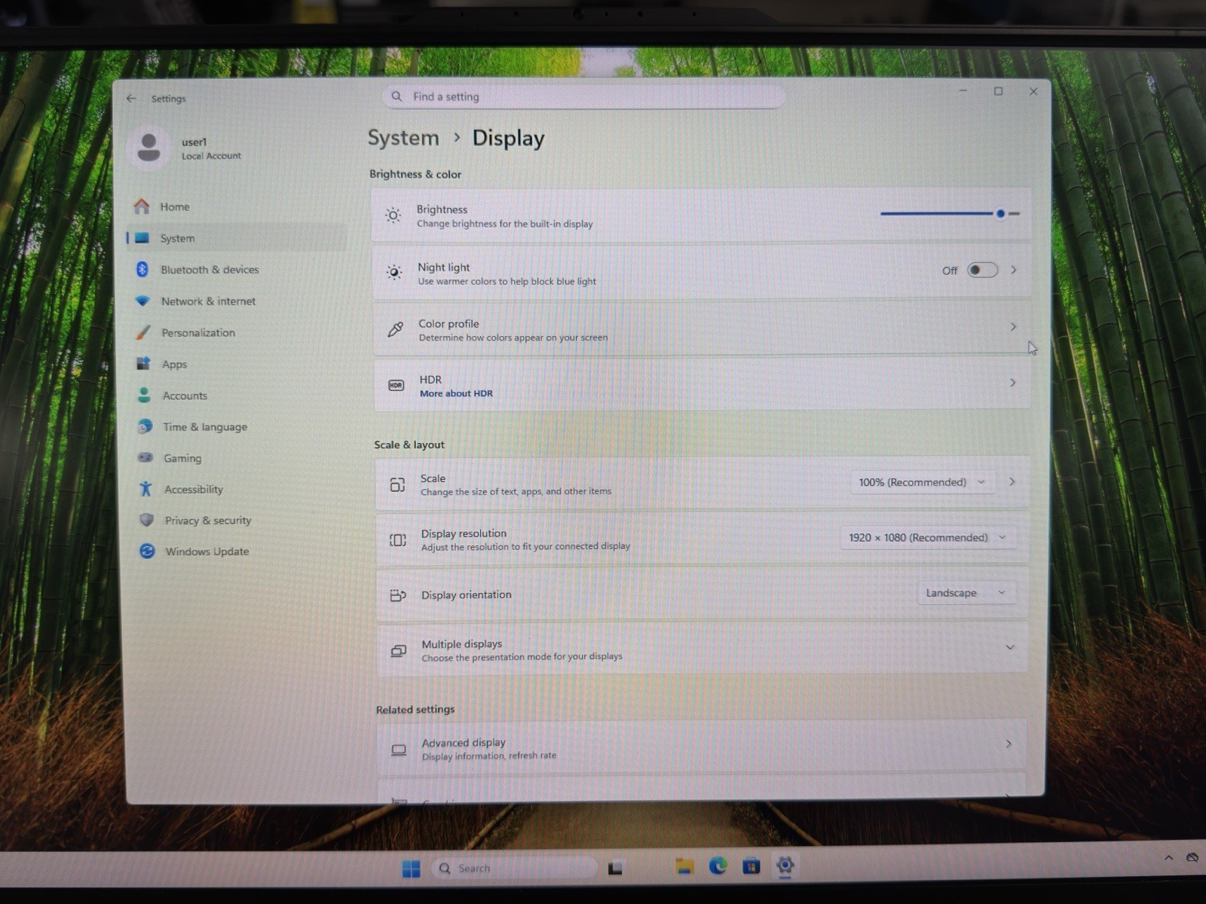Select Privacy & security in sidebar
The image size is (1206, 904).
(242, 520)
